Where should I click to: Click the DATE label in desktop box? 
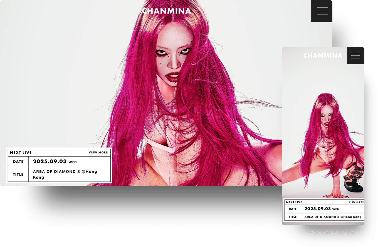click(x=18, y=162)
